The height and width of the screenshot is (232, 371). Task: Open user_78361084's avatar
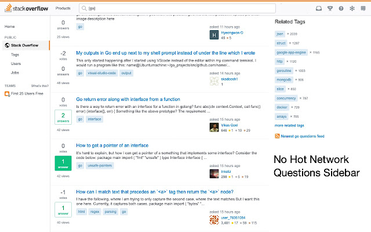[214, 220]
